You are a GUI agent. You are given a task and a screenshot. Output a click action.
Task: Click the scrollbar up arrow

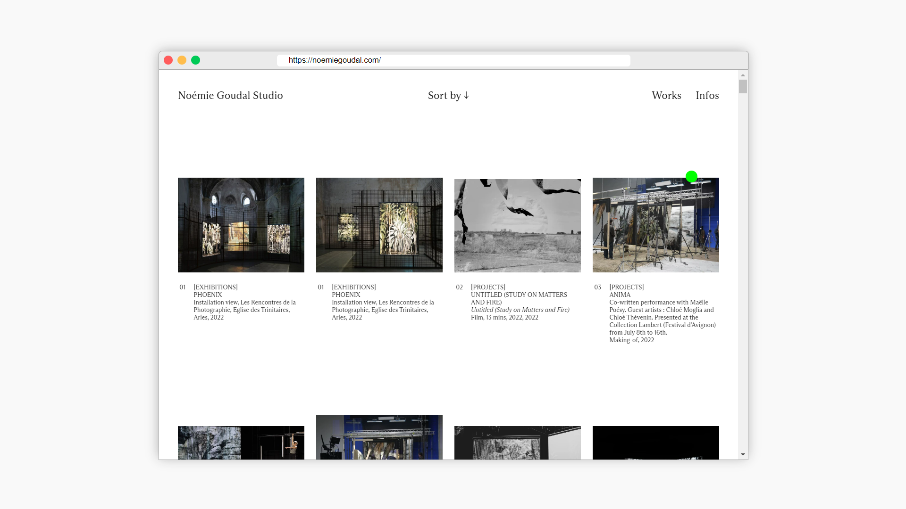click(743, 75)
